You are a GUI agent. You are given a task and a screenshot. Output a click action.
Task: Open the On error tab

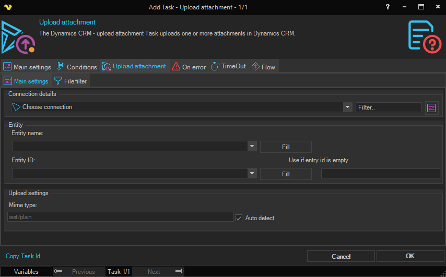tap(189, 67)
